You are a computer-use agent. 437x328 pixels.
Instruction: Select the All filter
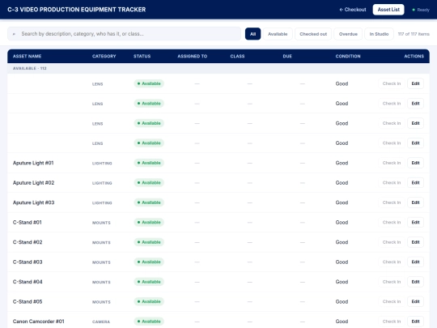252,34
